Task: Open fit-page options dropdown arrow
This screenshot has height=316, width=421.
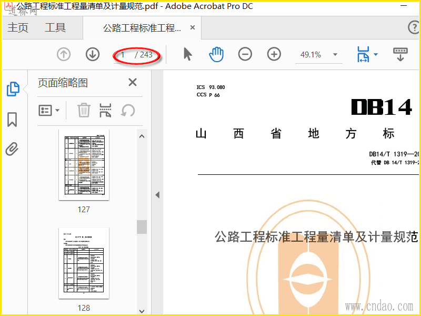Action: pos(376,55)
